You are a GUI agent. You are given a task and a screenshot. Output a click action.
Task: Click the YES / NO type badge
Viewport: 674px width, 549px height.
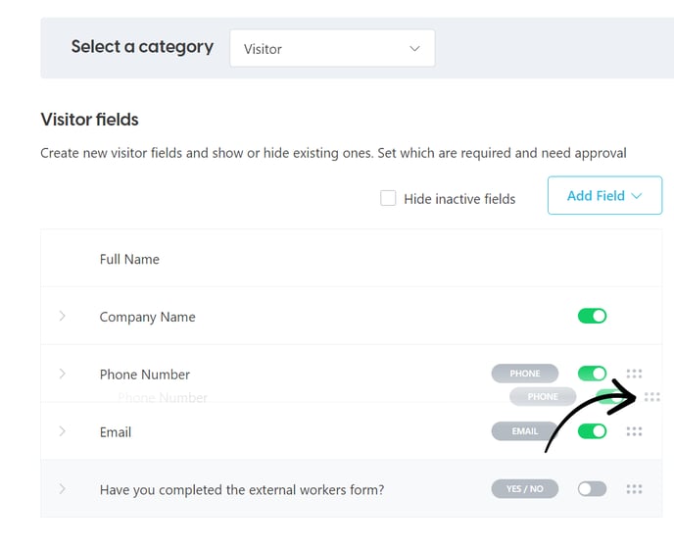coord(525,489)
